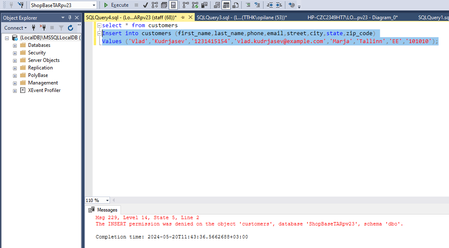Image resolution: width=449 pixels, height=248 pixels.
Task: Toggle IntelliSense Enabled in the toolbar
Action: [x=173, y=5]
